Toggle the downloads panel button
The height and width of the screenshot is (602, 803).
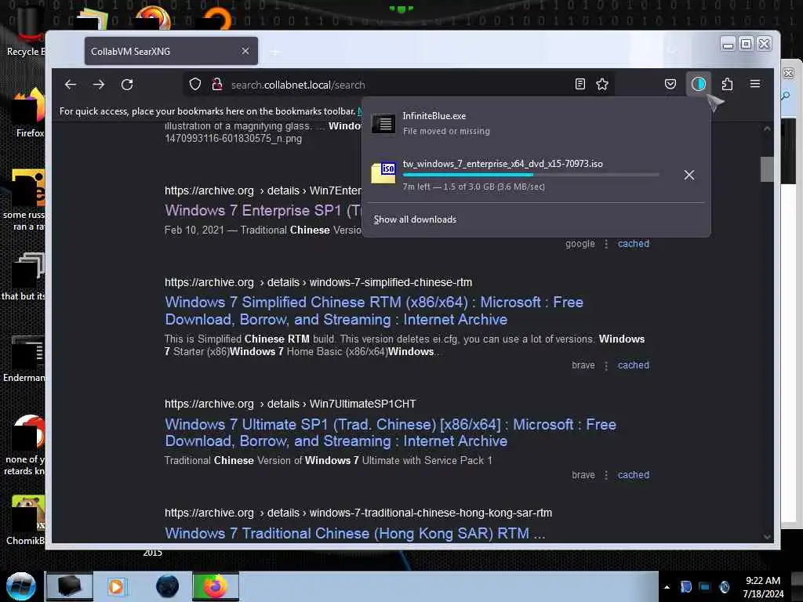point(699,84)
